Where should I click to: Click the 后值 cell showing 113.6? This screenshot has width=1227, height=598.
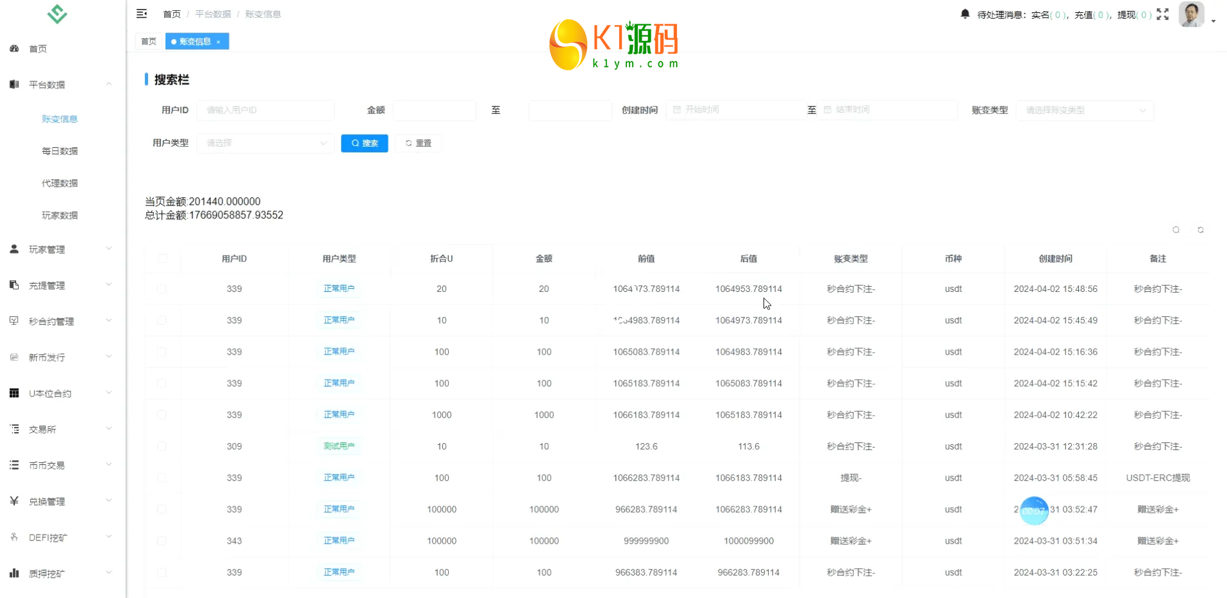[x=749, y=446]
